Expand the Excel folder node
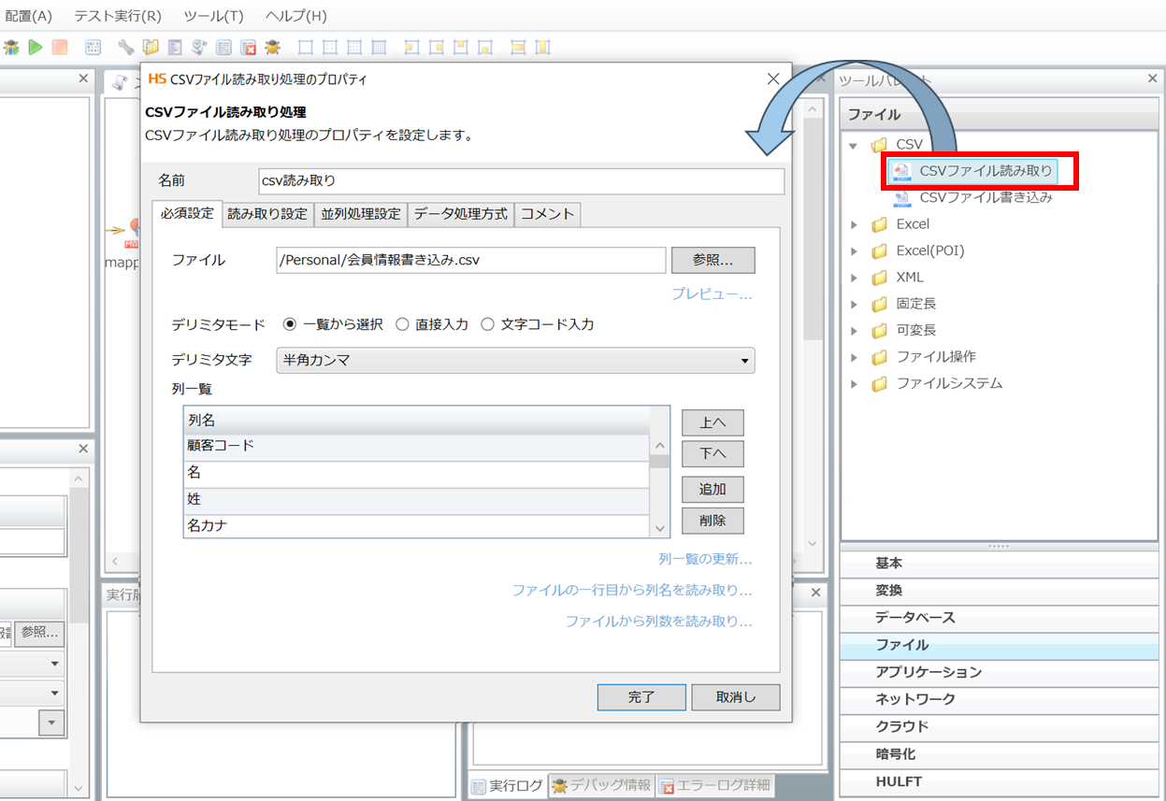This screenshot has width=1166, height=801. pyautogui.click(x=853, y=224)
